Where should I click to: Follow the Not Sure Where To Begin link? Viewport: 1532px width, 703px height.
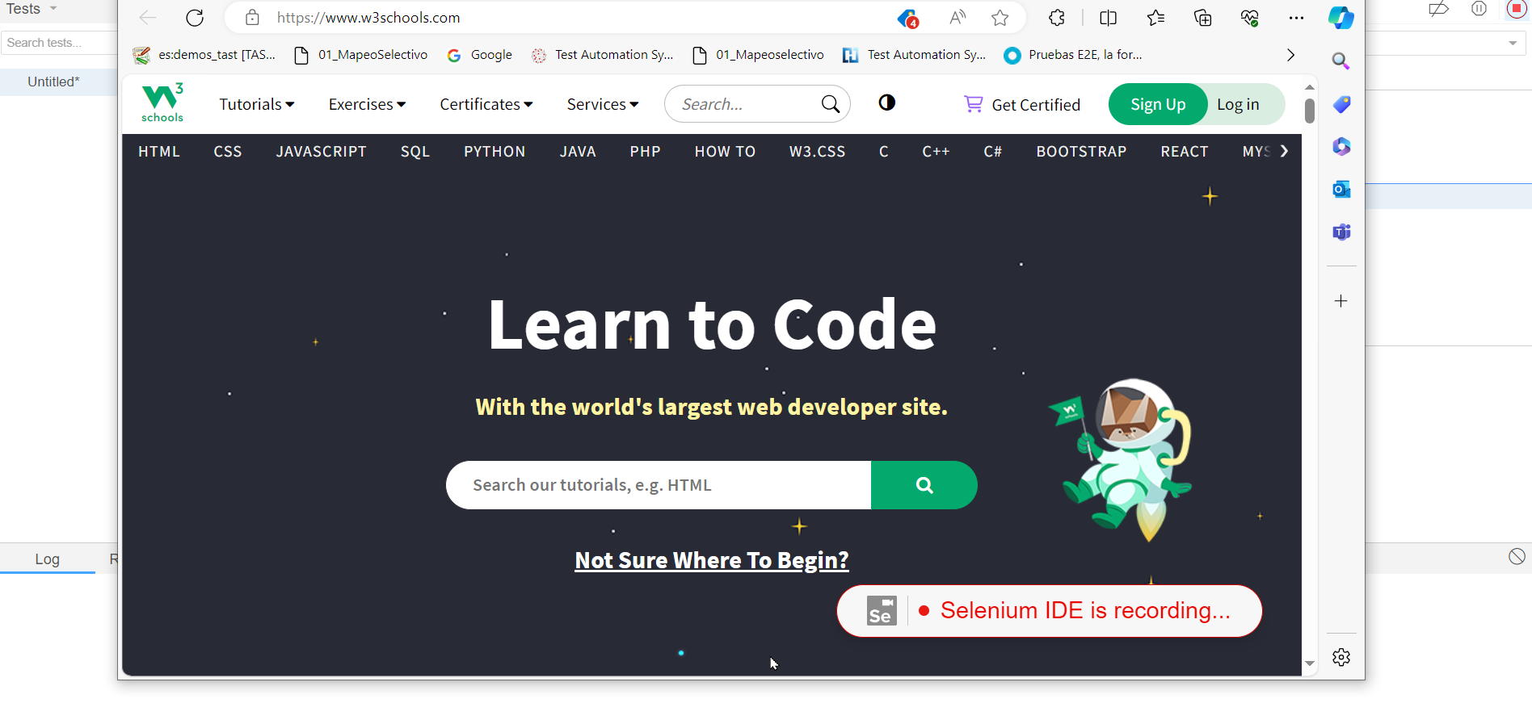pyautogui.click(x=712, y=560)
